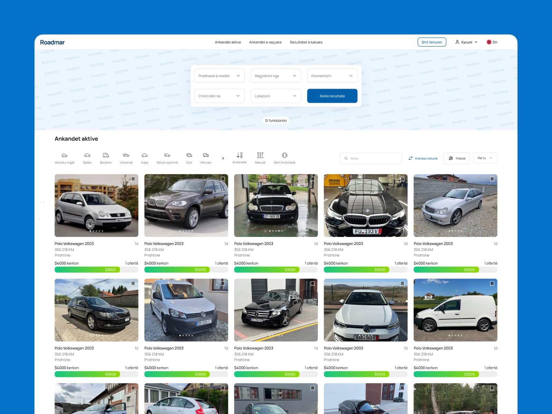Click price bar of brown BMW X5 listing
The height and width of the screenshot is (414, 552).
click(186, 269)
